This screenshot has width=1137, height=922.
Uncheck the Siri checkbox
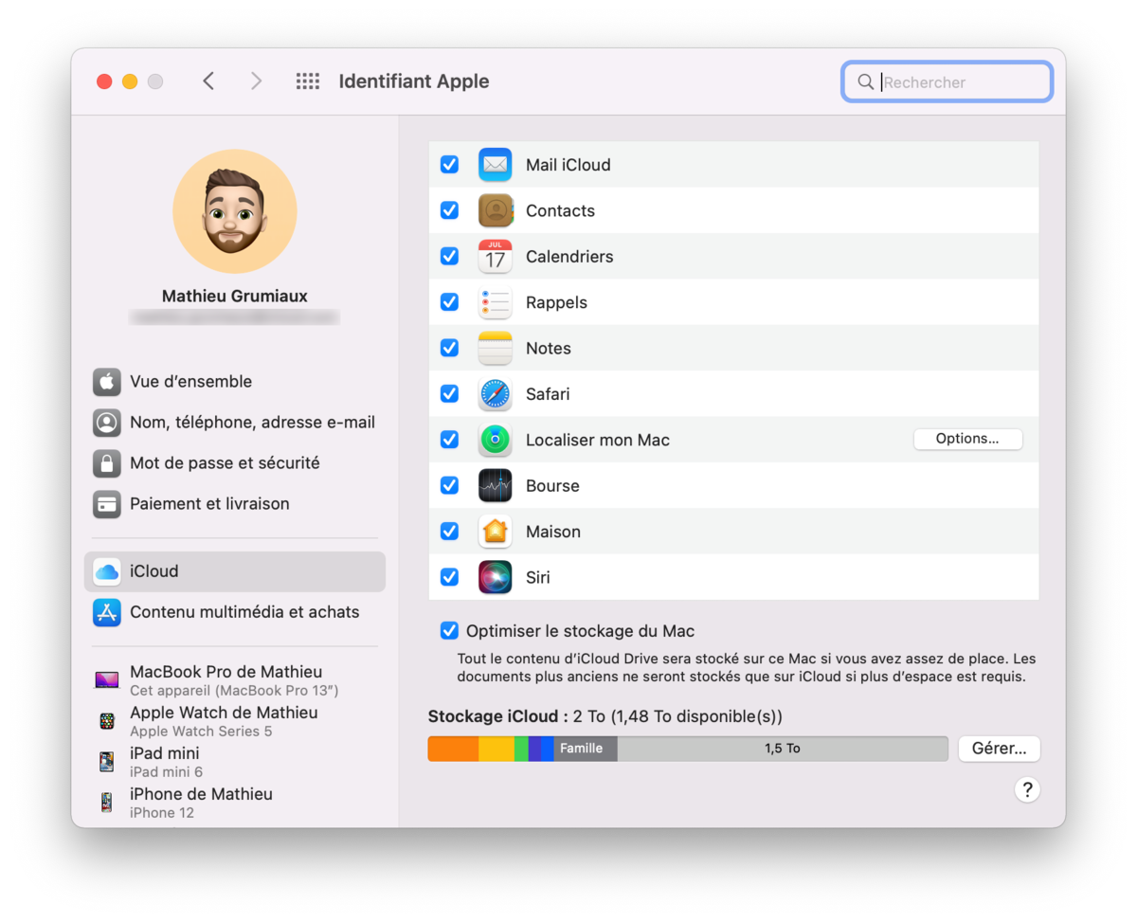pos(450,577)
